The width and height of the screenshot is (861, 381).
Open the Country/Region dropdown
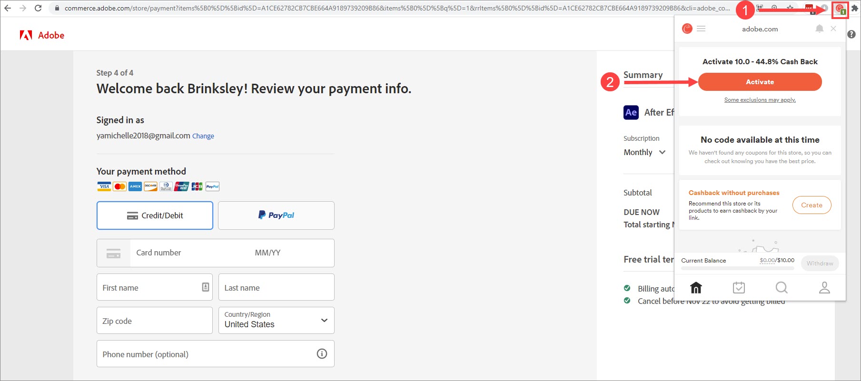click(x=277, y=321)
